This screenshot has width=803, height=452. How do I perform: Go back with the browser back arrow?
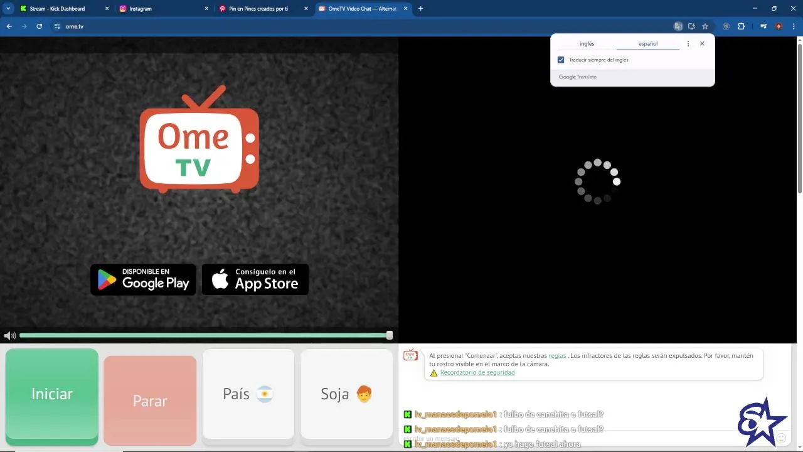pyautogui.click(x=9, y=26)
